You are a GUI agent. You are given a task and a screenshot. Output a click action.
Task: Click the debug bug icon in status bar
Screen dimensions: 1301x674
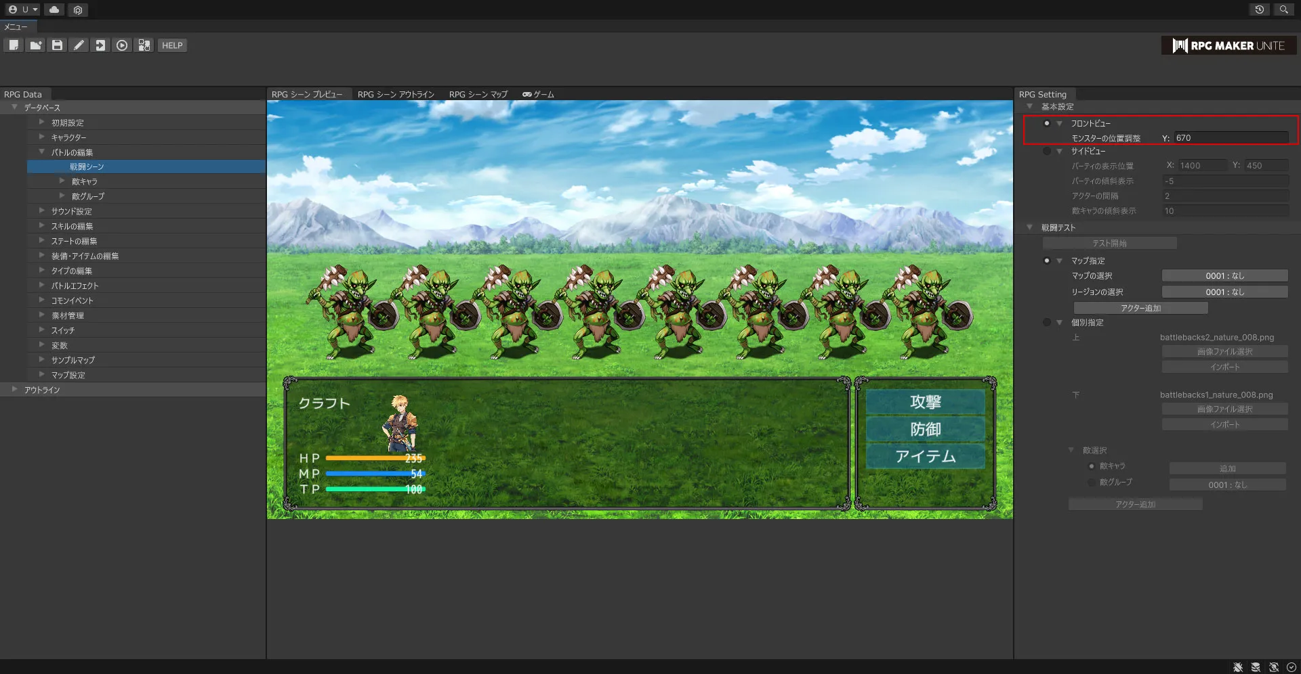point(1238,667)
